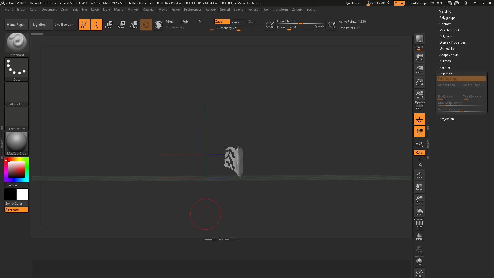Click the Alternate button
Viewport: 494px width, 278px height.
[x=16, y=210]
